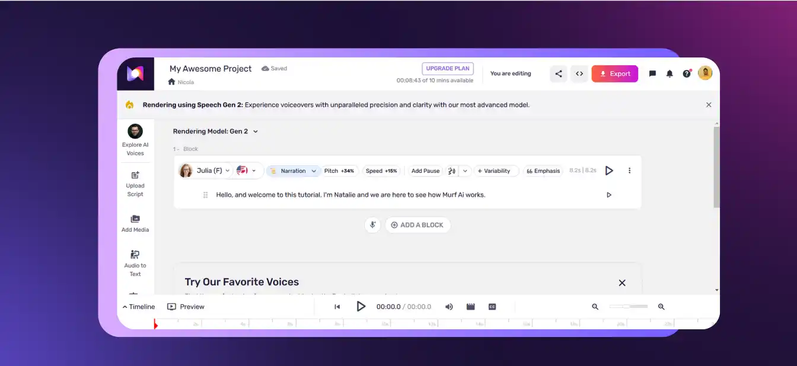Click the share project icon
The image size is (797, 366).
tap(558, 74)
